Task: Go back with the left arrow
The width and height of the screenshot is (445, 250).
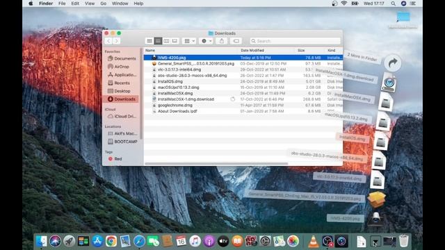Action: (x=108, y=41)
